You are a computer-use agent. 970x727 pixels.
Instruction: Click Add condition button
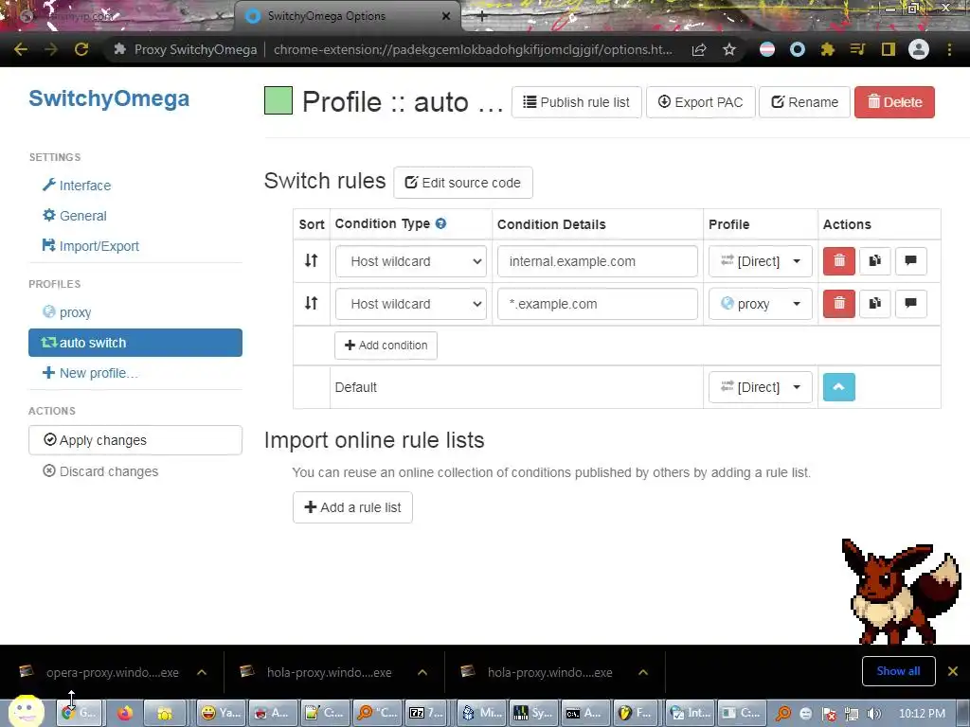click(x=386, y=345)
